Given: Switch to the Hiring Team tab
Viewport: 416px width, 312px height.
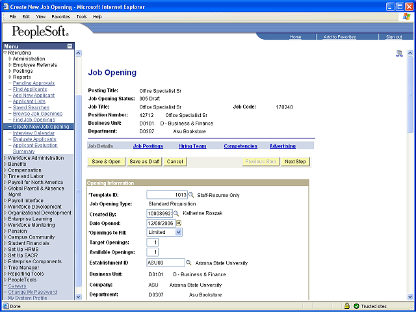Looking at the screenshot, I should [192, 146].
